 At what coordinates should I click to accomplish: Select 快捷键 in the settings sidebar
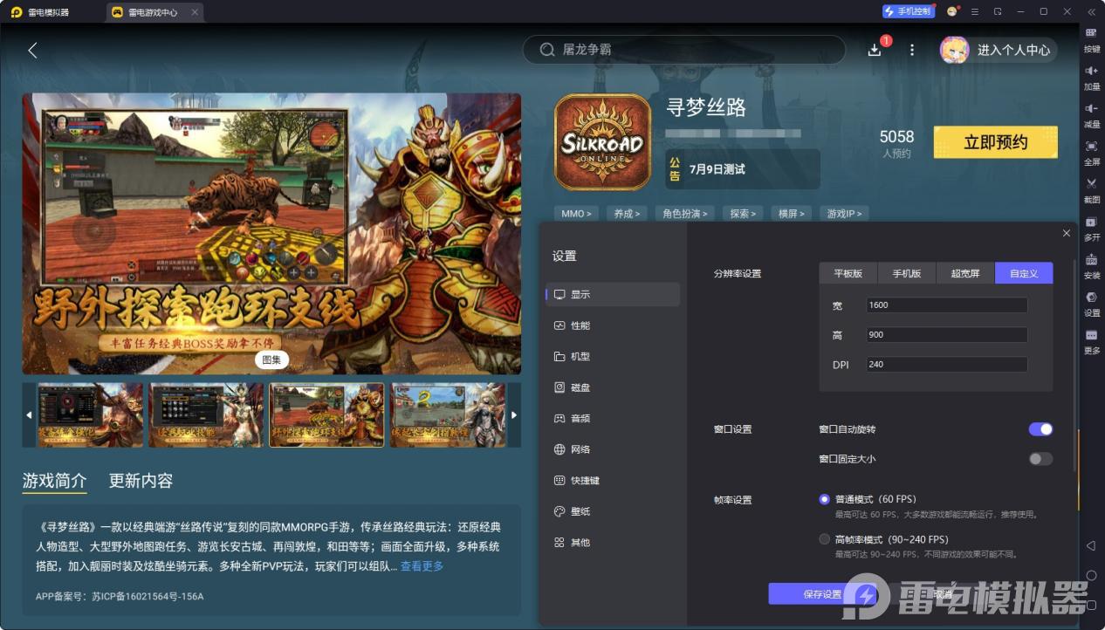(x=613, y=481)
